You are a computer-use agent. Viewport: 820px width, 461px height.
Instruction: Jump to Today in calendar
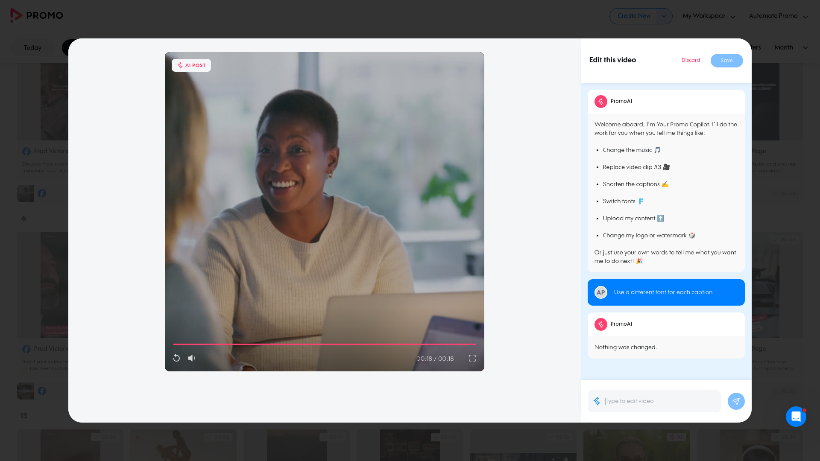(x=32, y=48)
